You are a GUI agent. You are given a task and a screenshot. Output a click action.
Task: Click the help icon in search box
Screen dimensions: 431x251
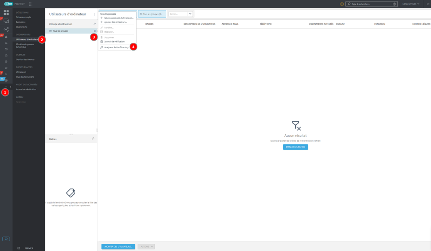point(394,4)
